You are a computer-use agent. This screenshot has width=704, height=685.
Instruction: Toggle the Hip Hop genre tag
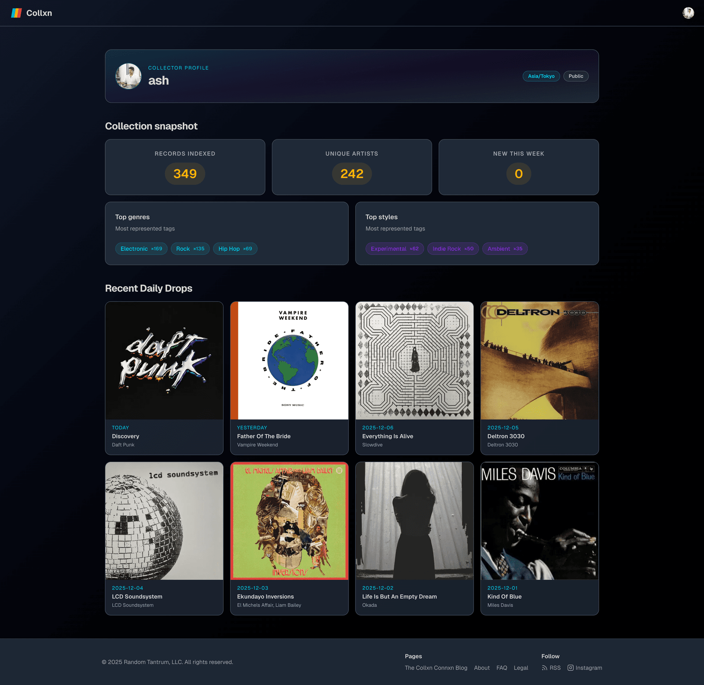click(235, 249)
